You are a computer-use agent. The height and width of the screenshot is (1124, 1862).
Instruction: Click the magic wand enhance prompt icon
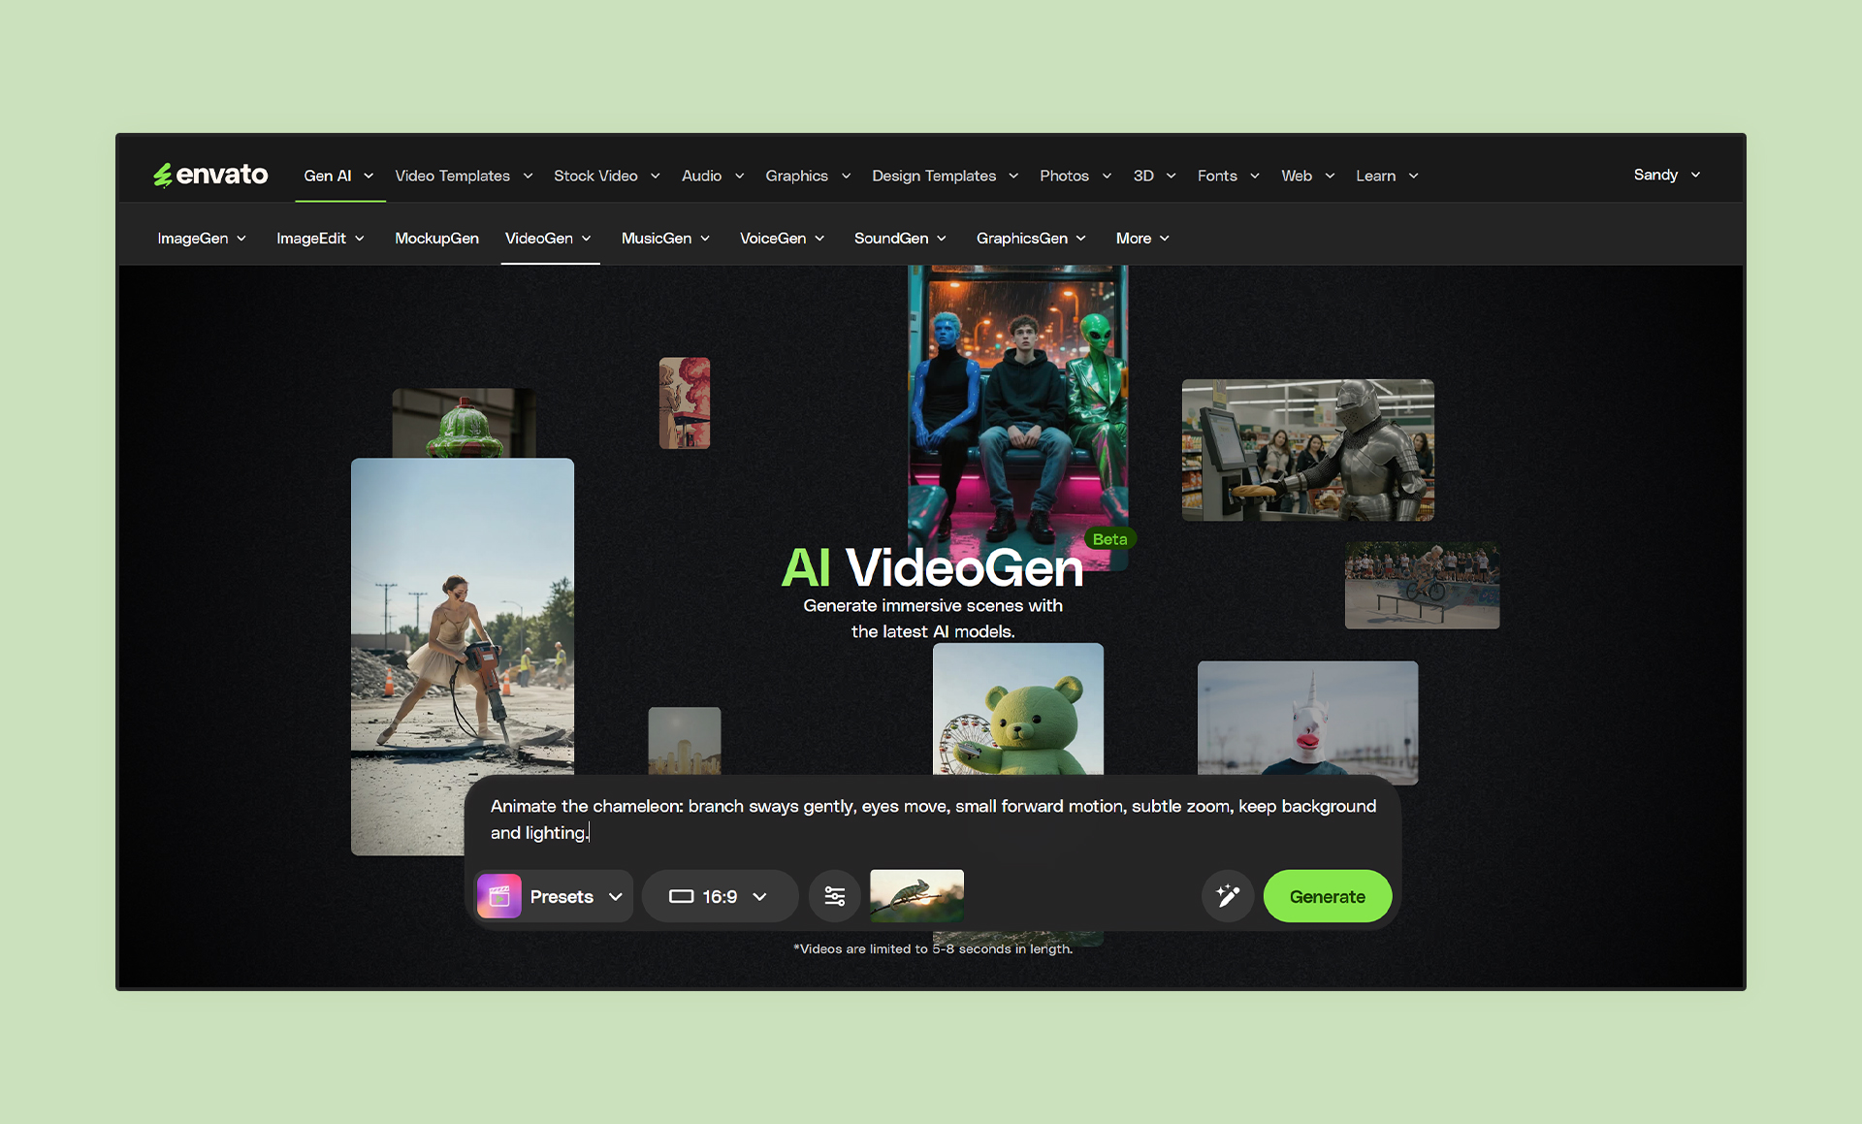pyautogui.click(x=1228, y=896)
